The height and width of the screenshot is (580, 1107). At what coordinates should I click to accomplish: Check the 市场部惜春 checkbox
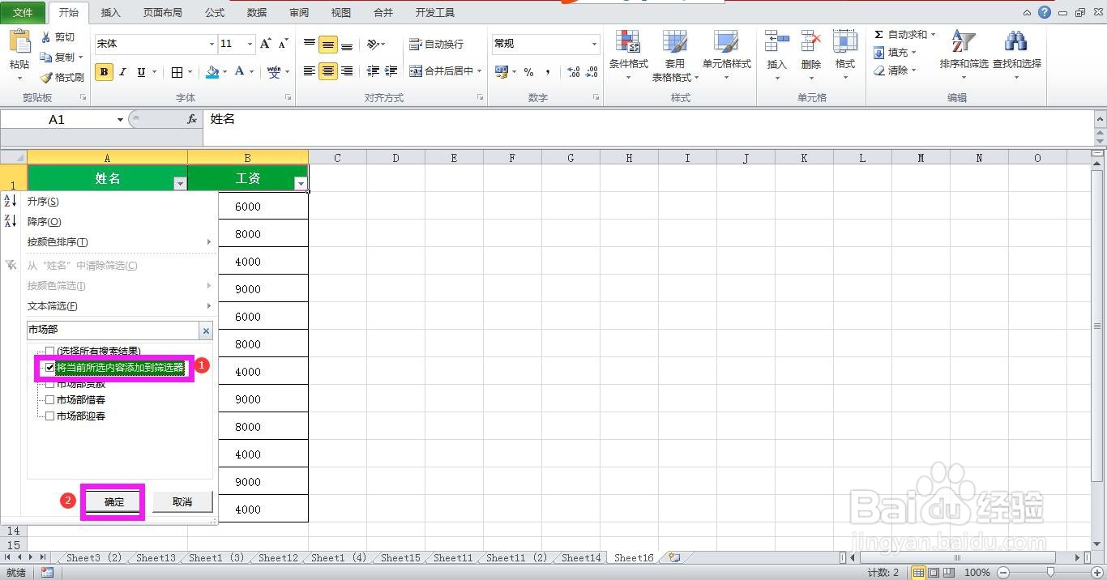tap(50, 399)
